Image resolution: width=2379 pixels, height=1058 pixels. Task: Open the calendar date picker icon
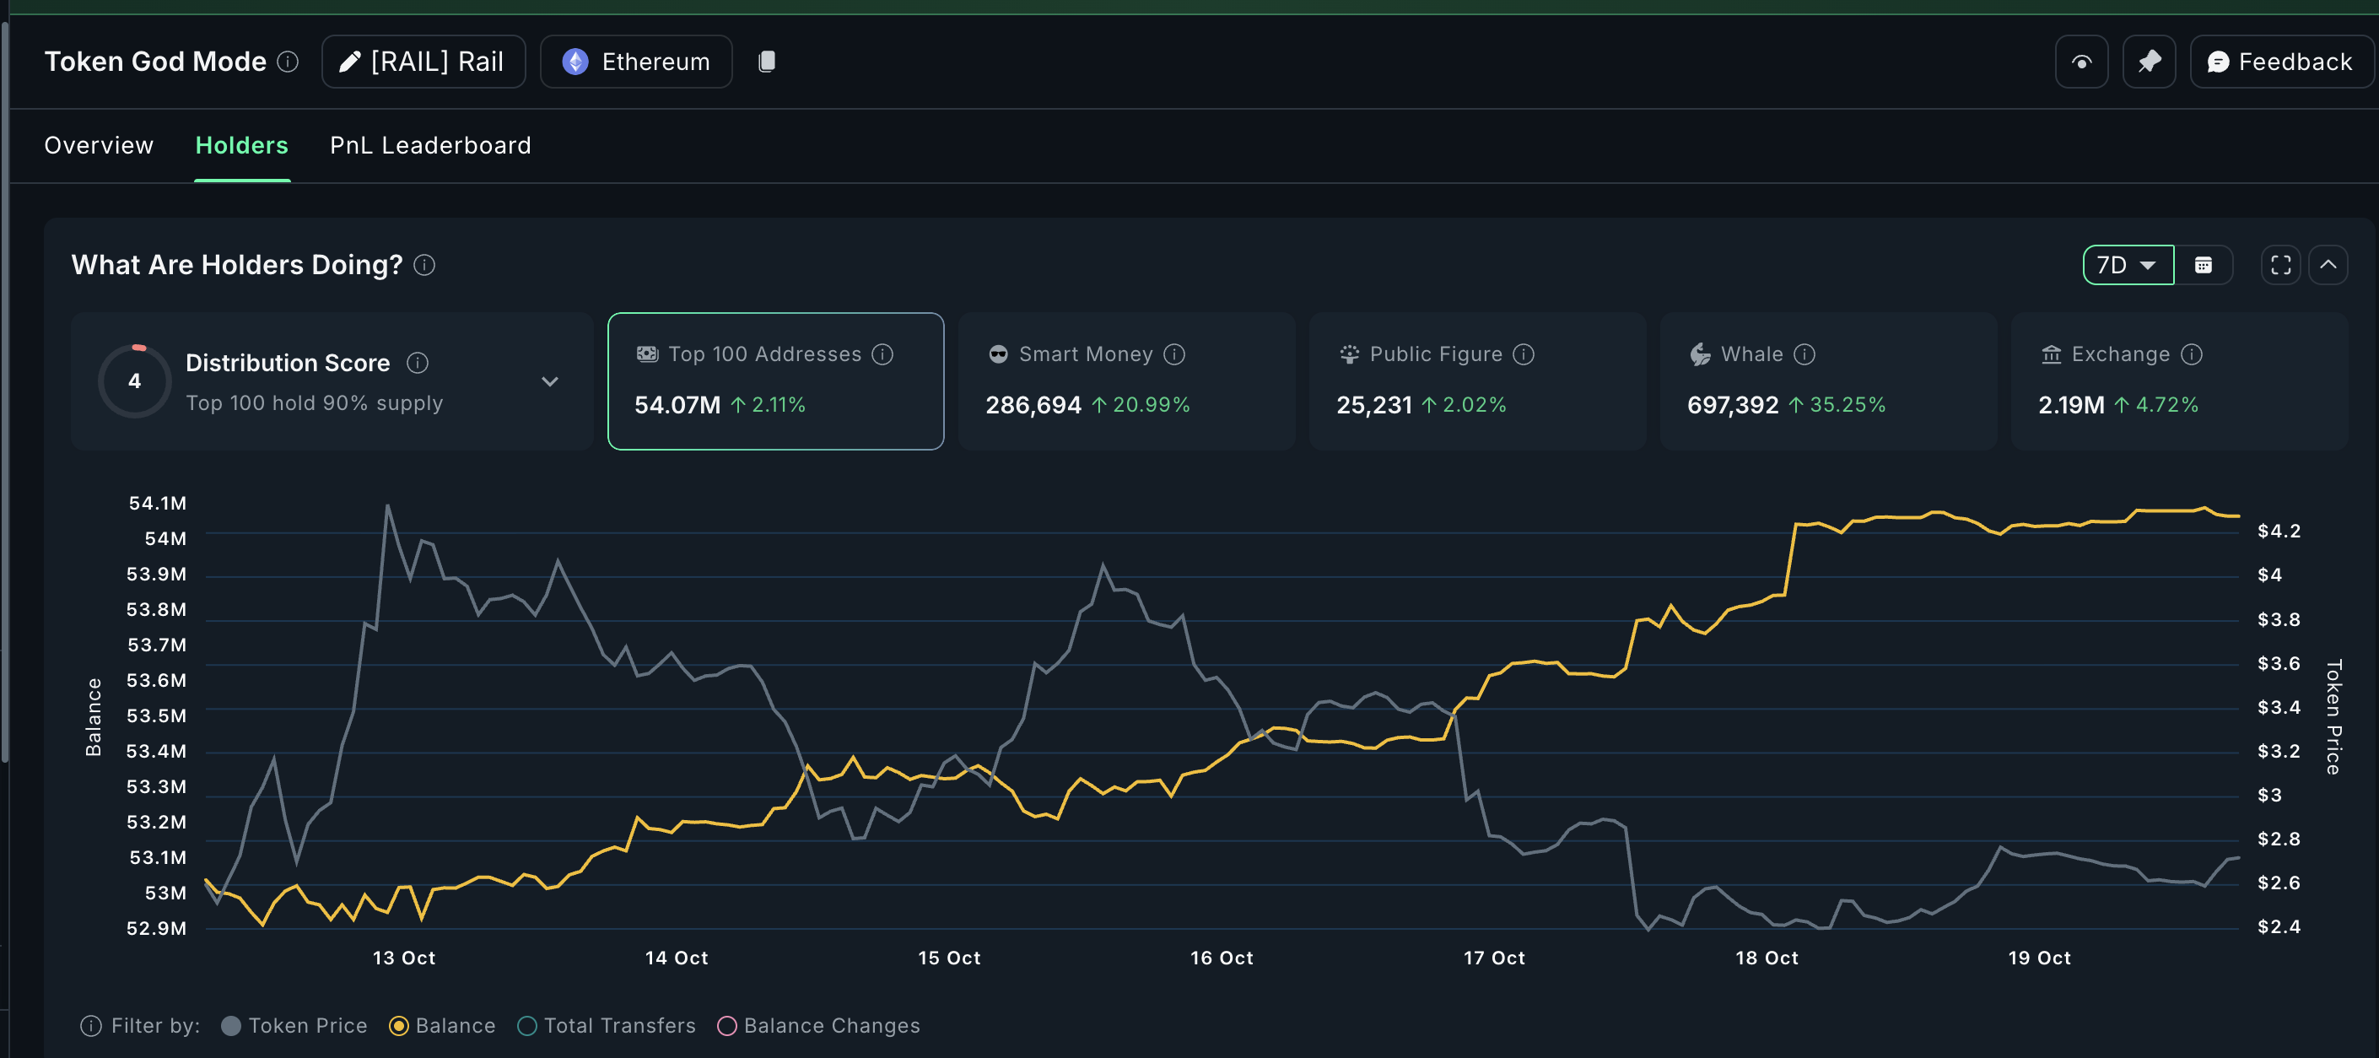point(2203,265)
